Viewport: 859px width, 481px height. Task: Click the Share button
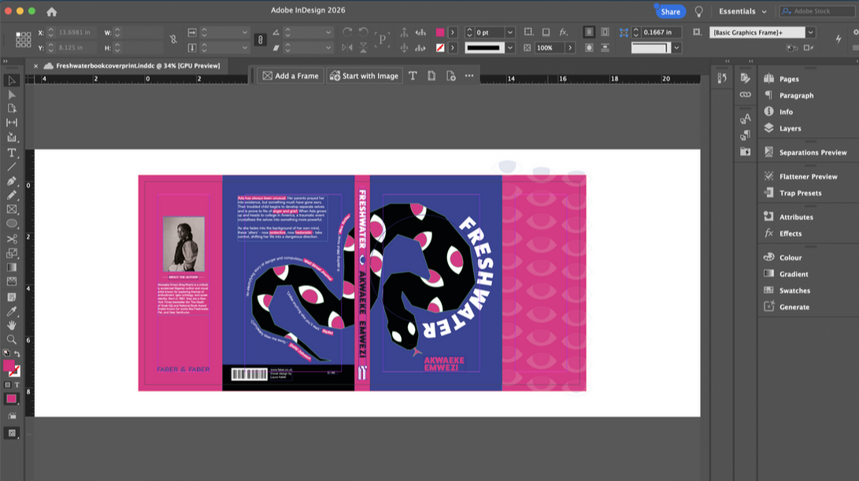coord(670,12)
